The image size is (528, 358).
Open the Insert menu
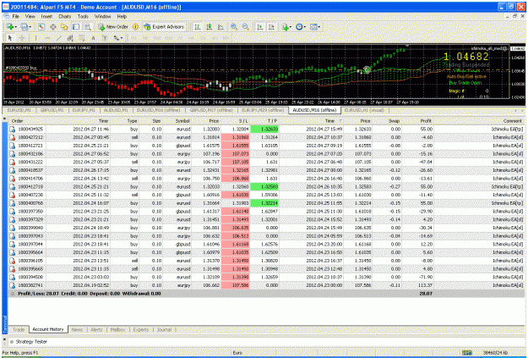click(46, 16)
